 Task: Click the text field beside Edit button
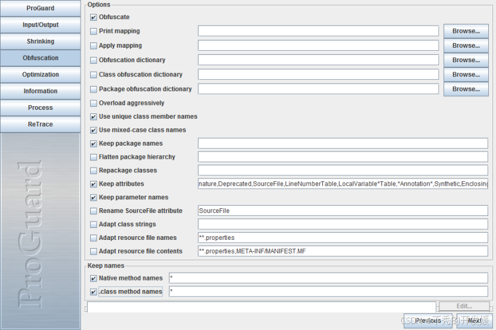click(x=261, y=307)
